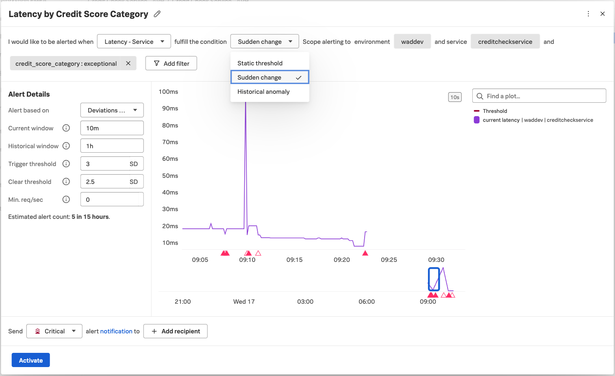Click the purple current latency legend swatch
The height and width of the screenshot is (376, 615).
pyautogui.click(x=476, y=120)
